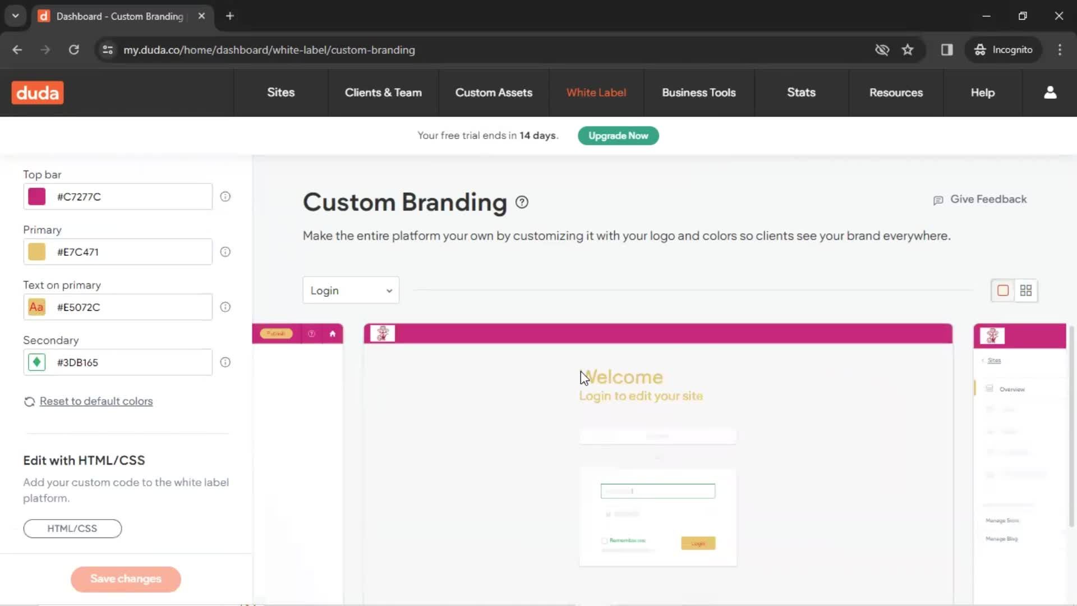This screenshot has height=606, width=1077.
Task: Open browser side panel icon
Action: [947, 50]
